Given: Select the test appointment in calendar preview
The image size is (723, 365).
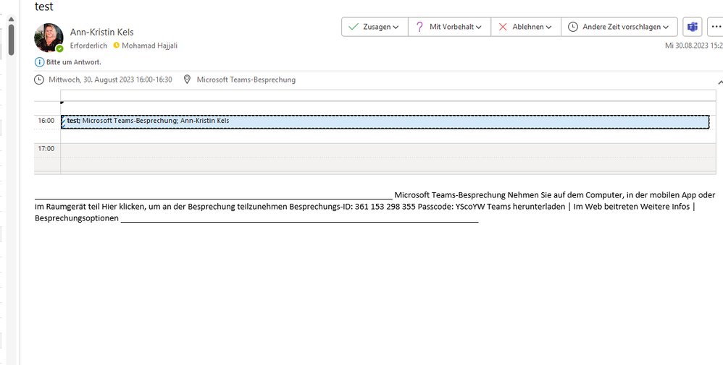Looking at the screenshot, I should (385, 121).
